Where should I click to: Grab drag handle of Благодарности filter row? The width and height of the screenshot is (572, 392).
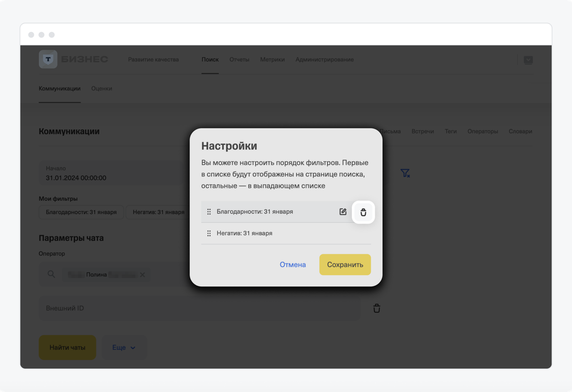tap(209, 212)
